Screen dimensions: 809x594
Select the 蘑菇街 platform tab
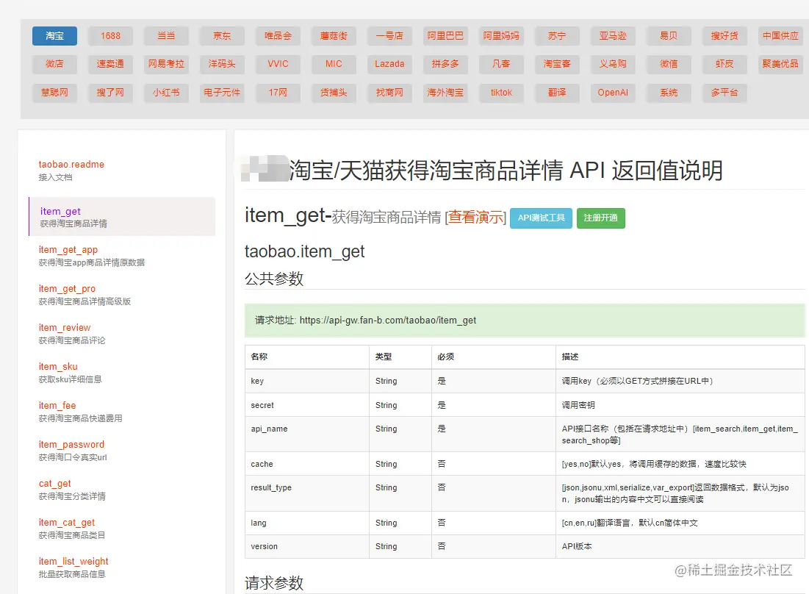[x=334, y=35]
